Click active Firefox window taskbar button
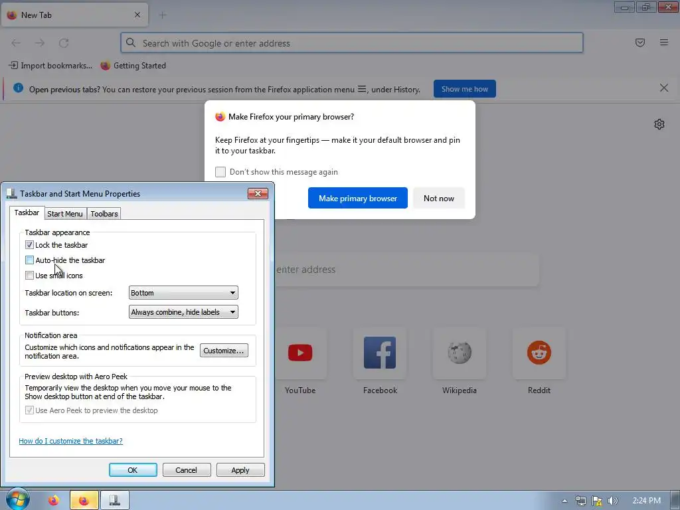680x510 pixels. (84, 501)
